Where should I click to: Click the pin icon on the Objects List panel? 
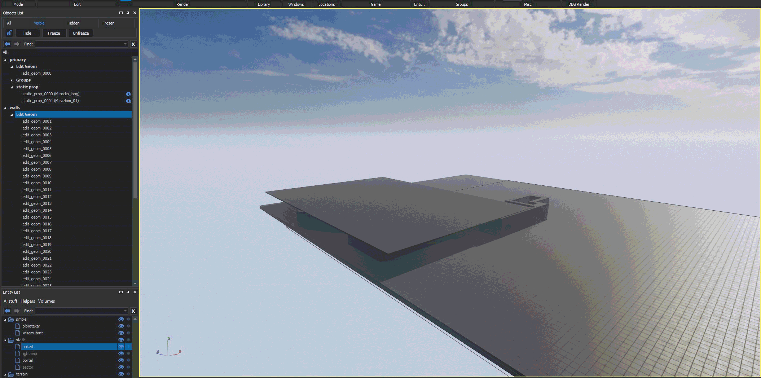[x=127, y=13]
